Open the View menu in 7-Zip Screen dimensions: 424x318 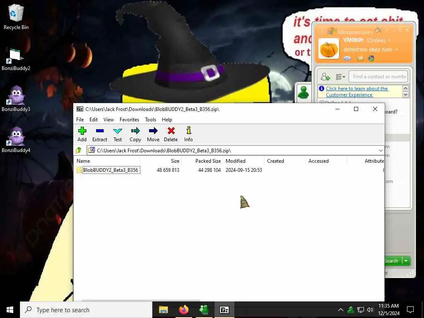[108, 120]
